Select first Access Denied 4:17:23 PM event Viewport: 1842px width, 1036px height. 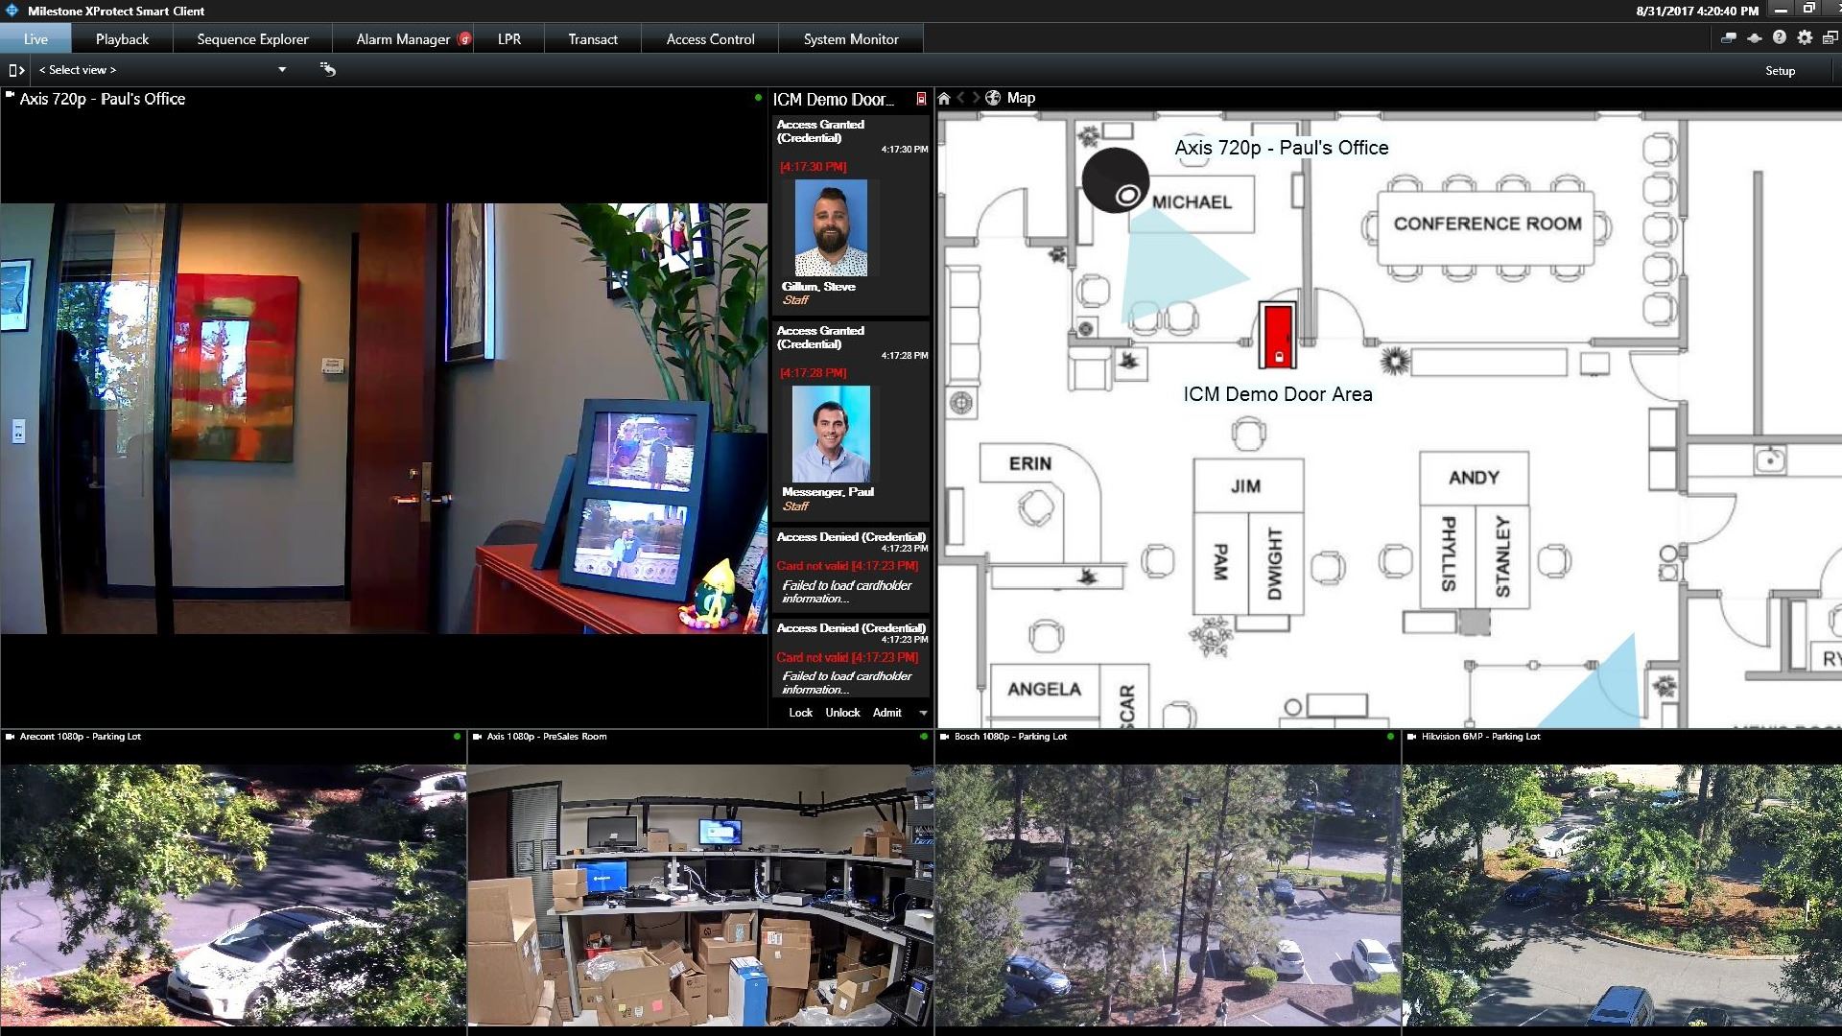point(851,570)
